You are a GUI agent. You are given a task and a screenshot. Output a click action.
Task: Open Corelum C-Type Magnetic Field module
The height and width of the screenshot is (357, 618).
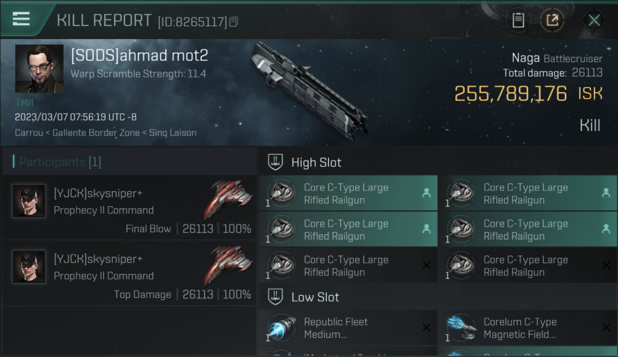click(x=528, y=328)
